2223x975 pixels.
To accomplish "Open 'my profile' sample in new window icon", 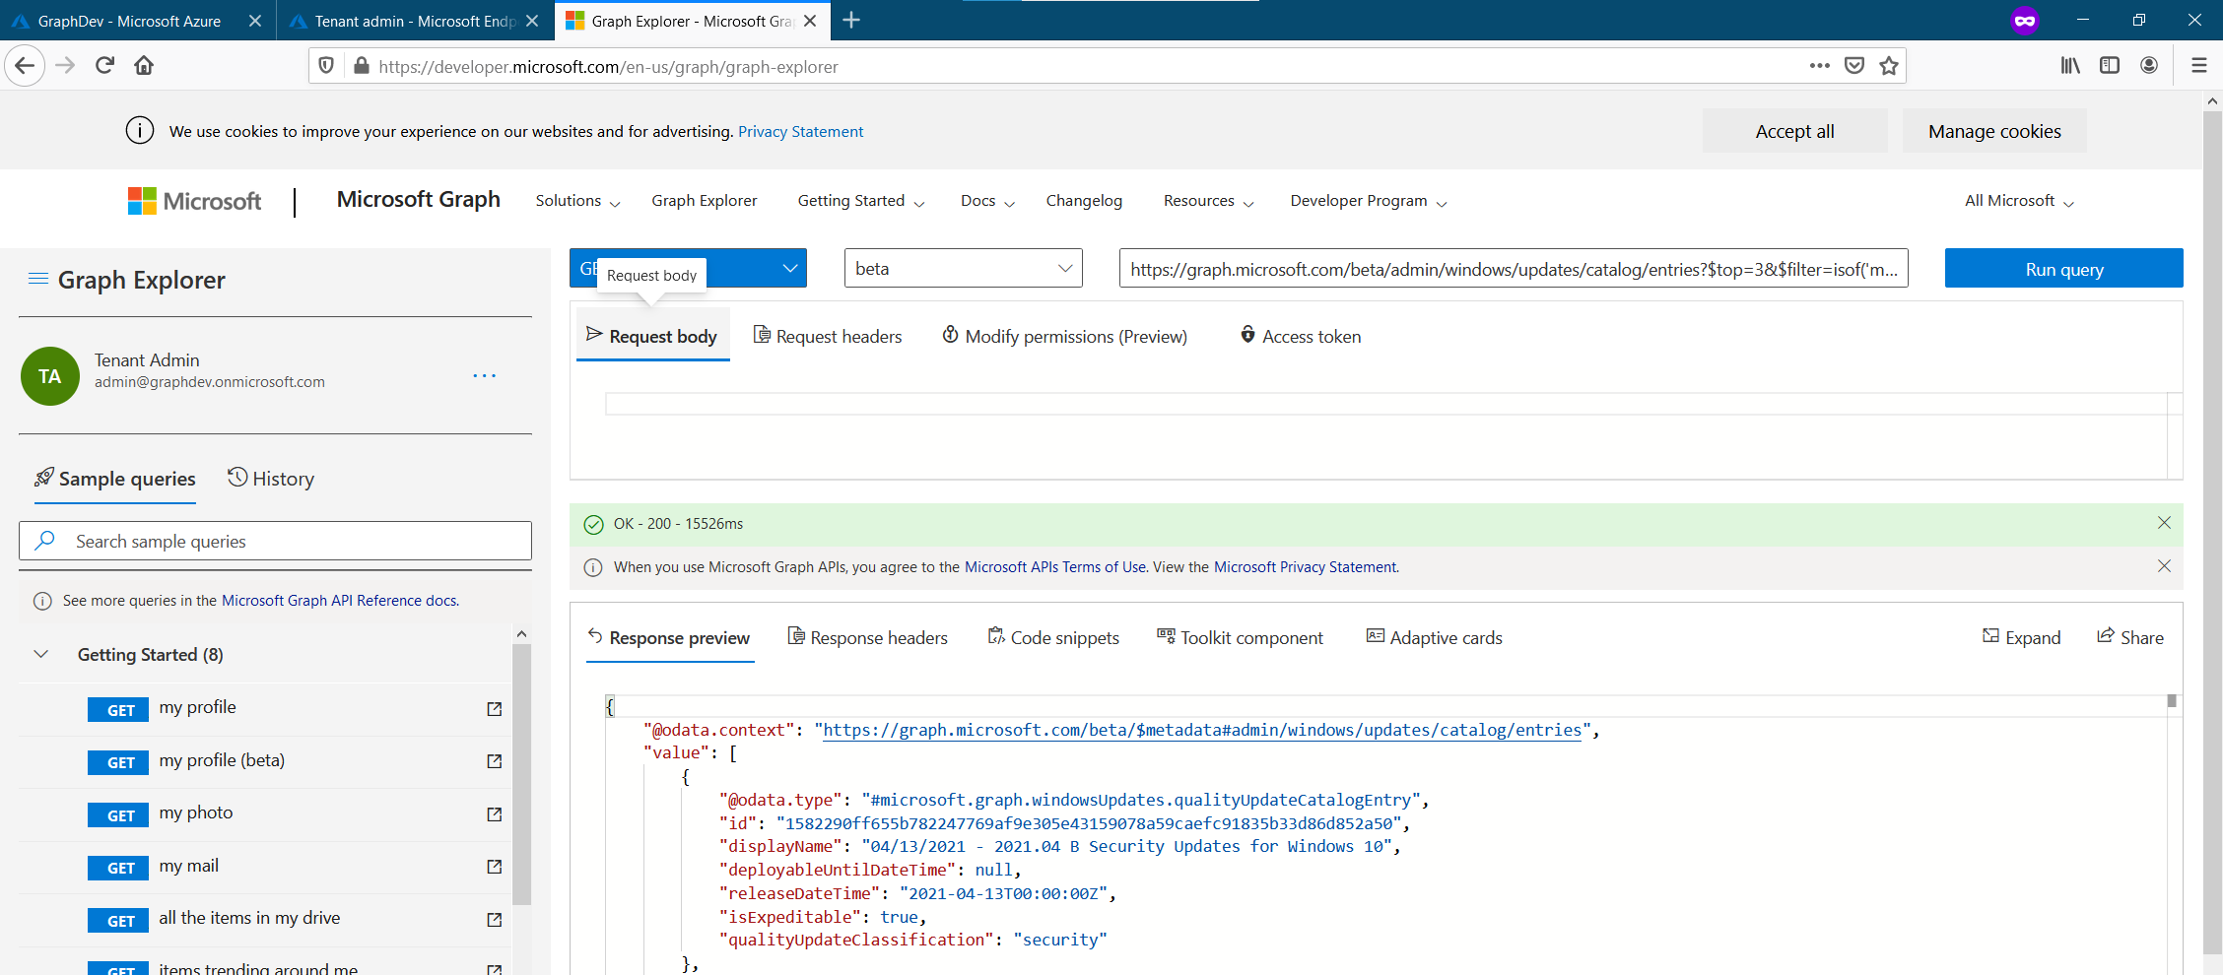I will [x=494, y=708].
